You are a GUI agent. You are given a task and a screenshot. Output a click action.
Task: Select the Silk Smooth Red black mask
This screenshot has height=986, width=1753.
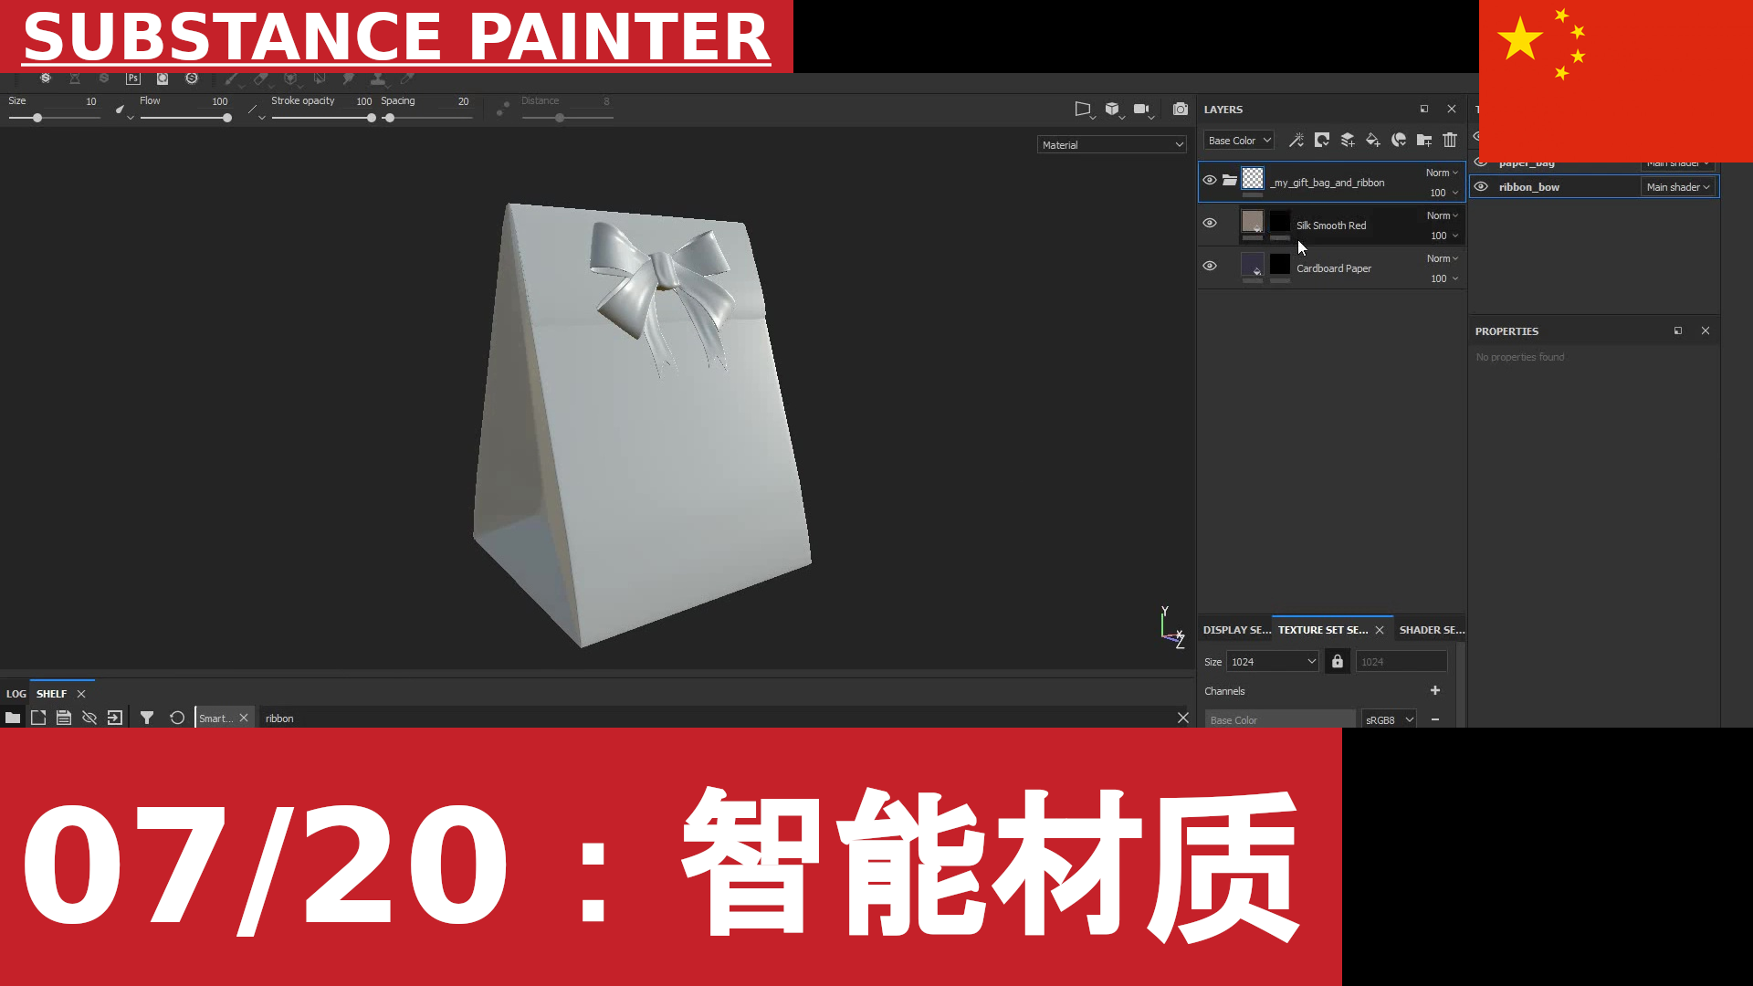point(1280,221)
